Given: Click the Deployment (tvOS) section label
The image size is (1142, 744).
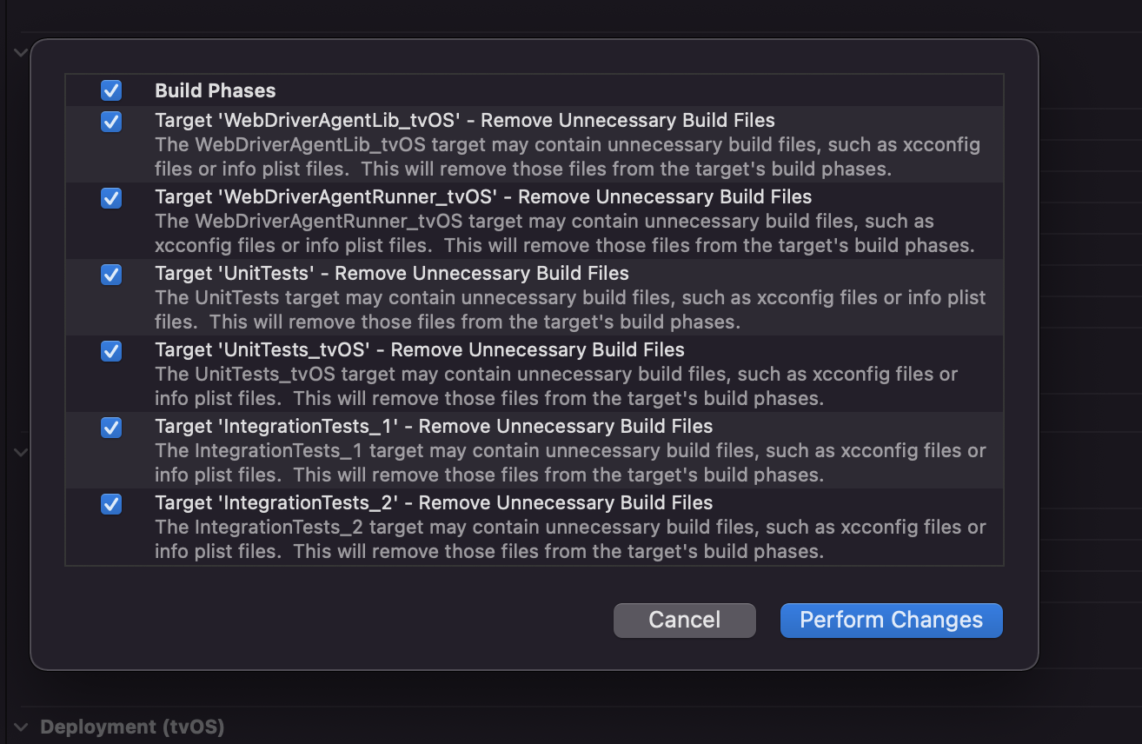Looking at the screenshot, I should [132, 727].
